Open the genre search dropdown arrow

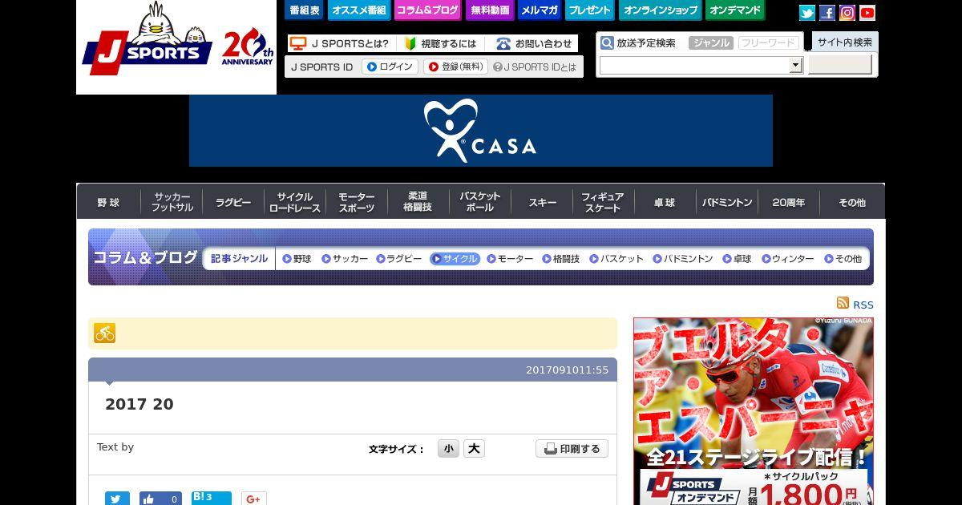click(795, 66)
